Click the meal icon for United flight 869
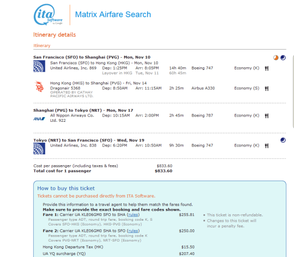This screenshot has width=294, height=257. [x=267, y=68]
